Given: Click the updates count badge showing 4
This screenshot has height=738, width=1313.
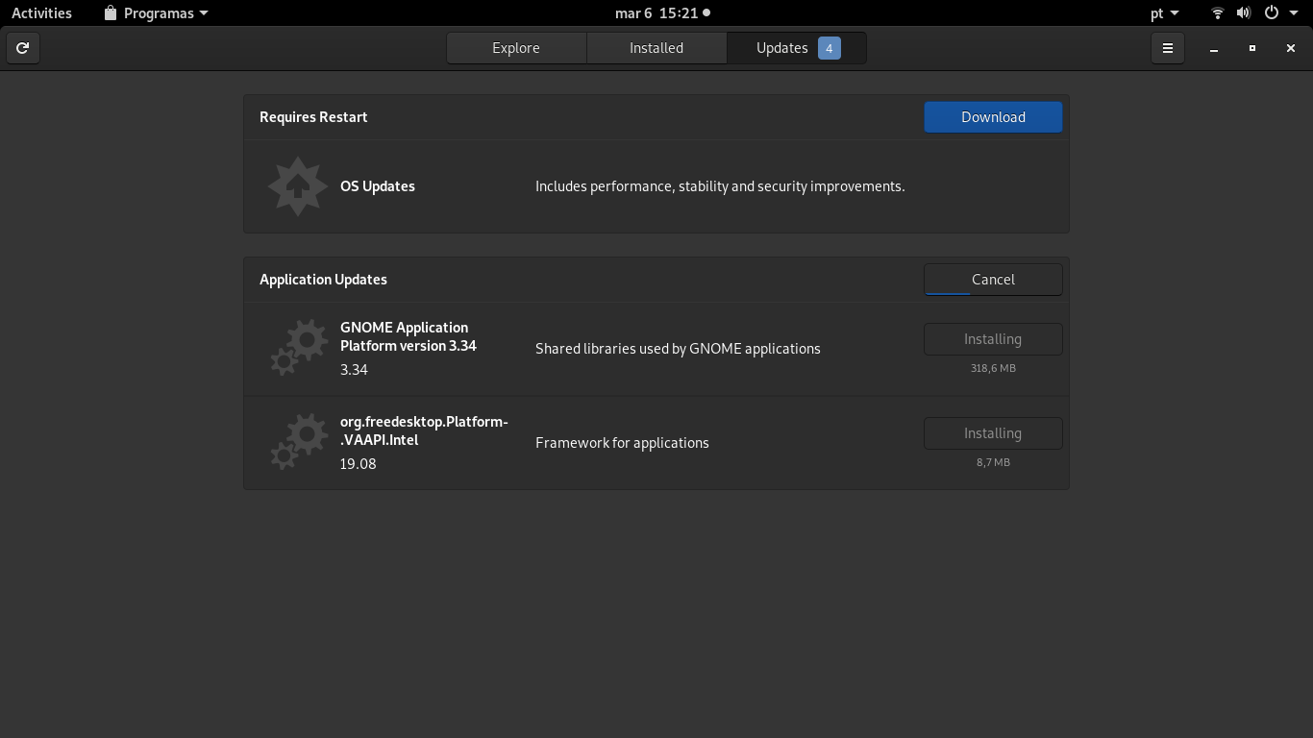Looking at the screenshot, I should (x=830, y=48).
